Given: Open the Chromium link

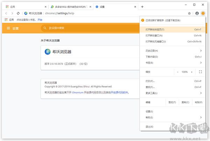Looking at the screenshot, I should click(x=78, y=92).
